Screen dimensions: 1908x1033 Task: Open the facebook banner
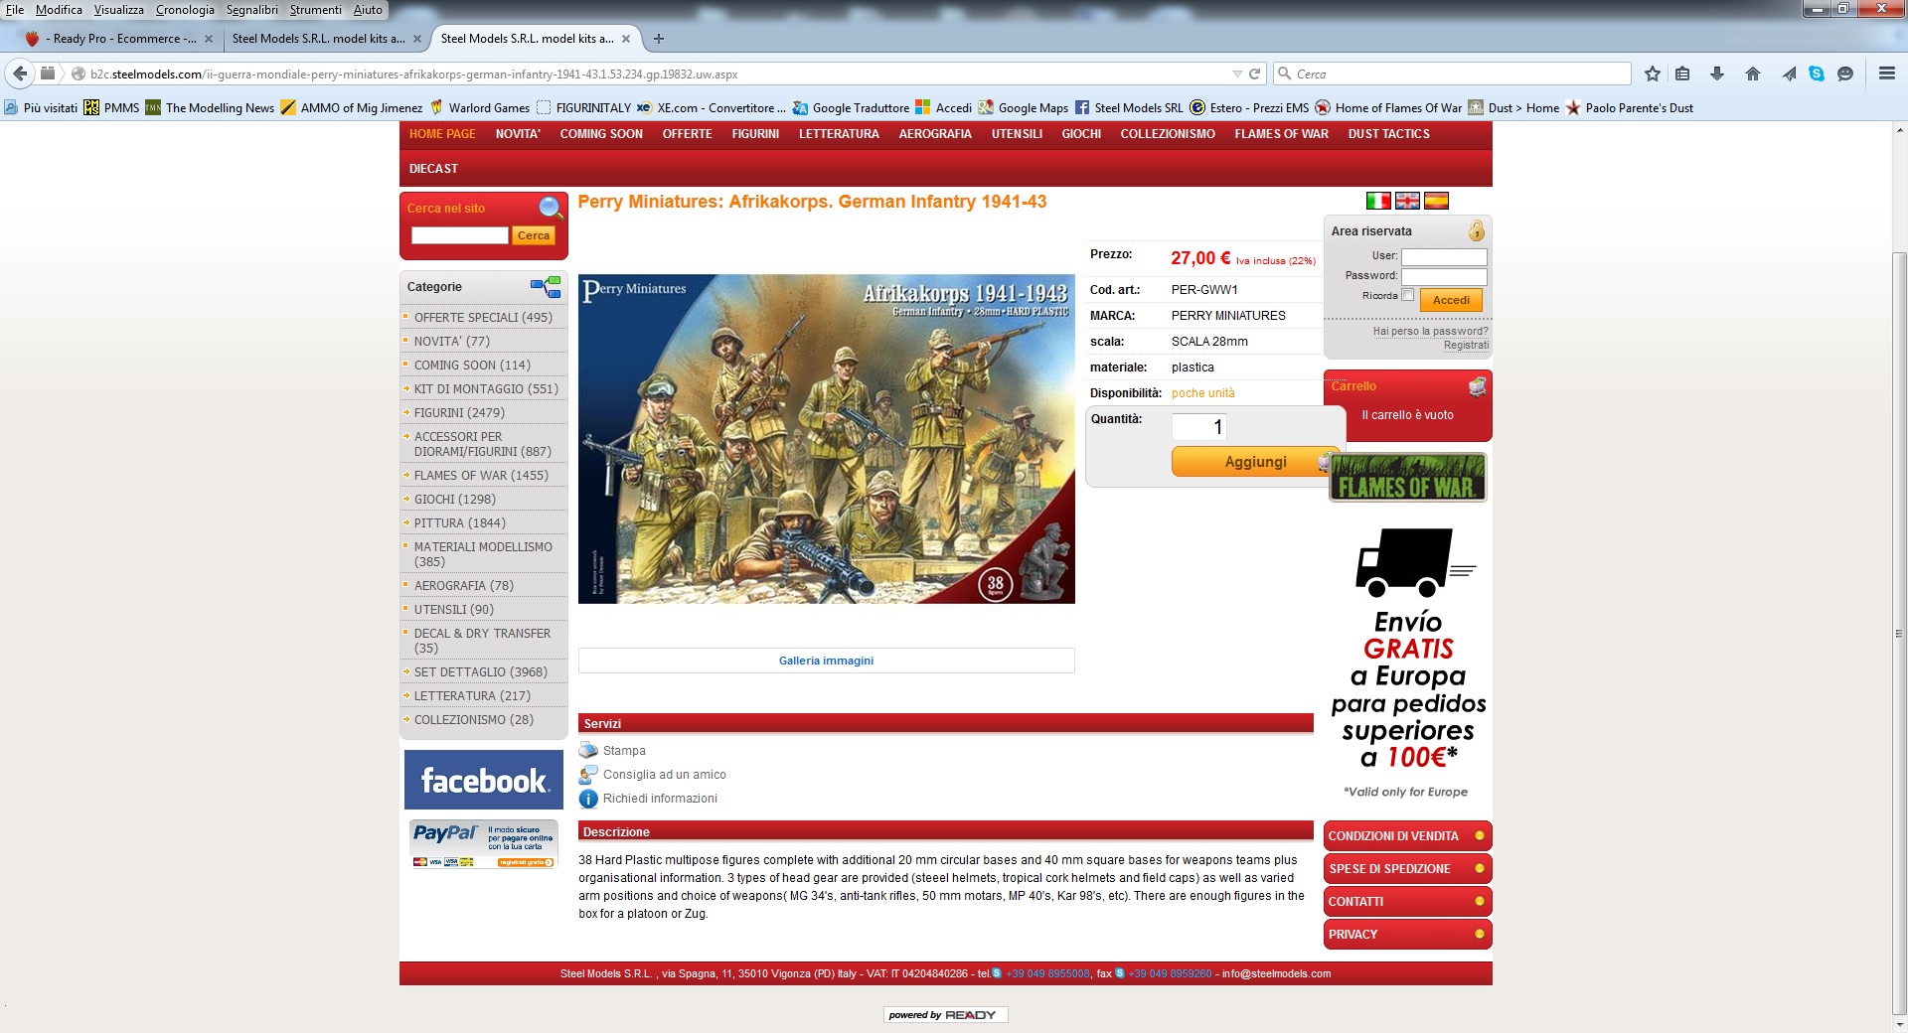point(483,780)
